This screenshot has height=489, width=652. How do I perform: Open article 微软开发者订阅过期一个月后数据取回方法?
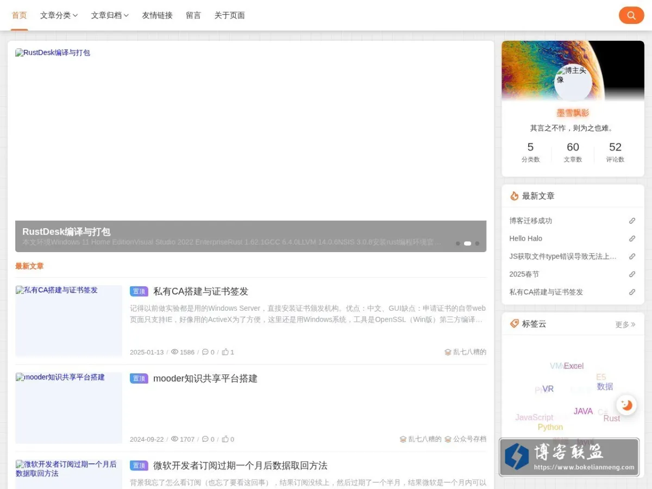pos(240,466)
